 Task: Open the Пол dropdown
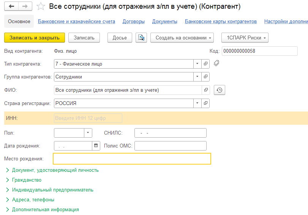click(x=88, y=133)
